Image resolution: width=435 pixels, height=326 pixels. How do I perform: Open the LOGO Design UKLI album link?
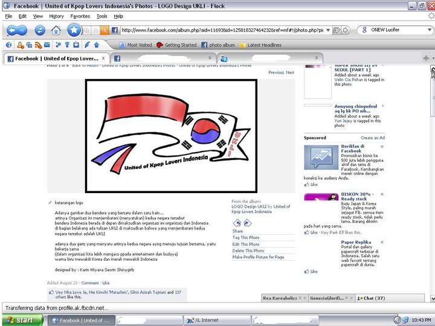pyautogui.click(x=249, y=206)
